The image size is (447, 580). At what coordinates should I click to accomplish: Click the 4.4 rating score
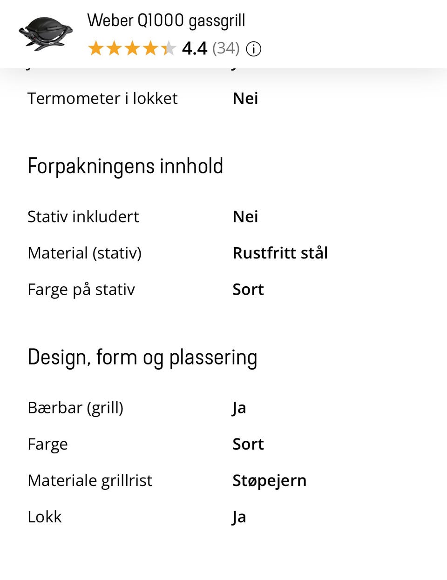tap(194, 48)
